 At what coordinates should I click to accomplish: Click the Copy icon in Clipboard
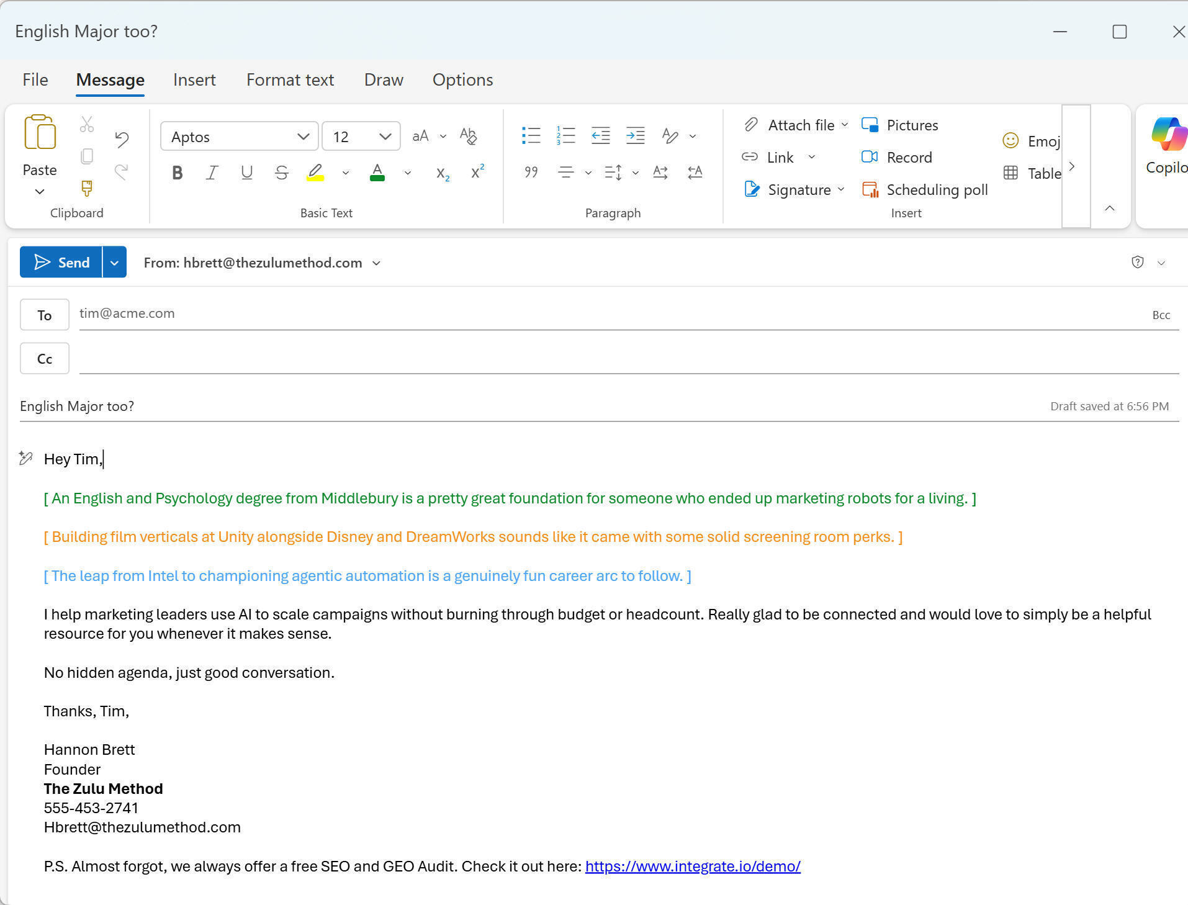tap(87, 156)
